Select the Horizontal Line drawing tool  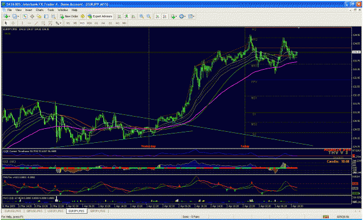[x=29, y=23]
